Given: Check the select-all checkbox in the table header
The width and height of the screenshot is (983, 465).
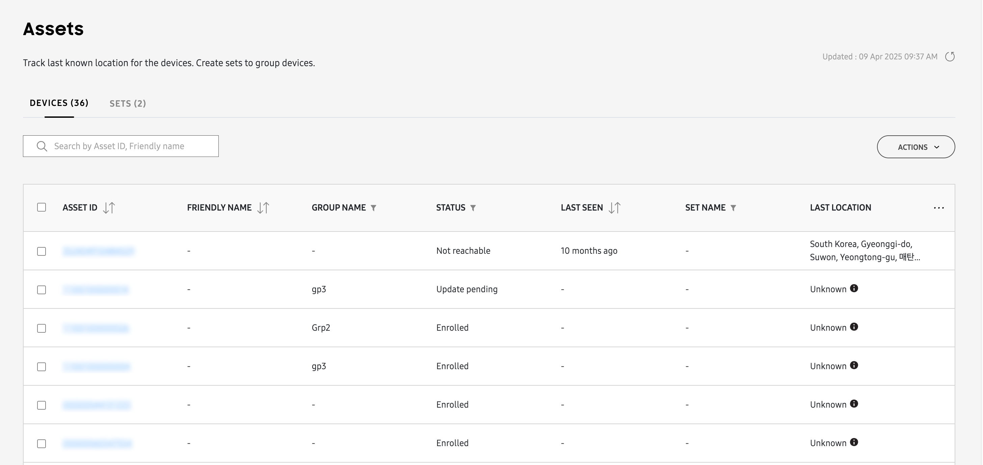Looking at the screenshot, I should click(42, 207).
